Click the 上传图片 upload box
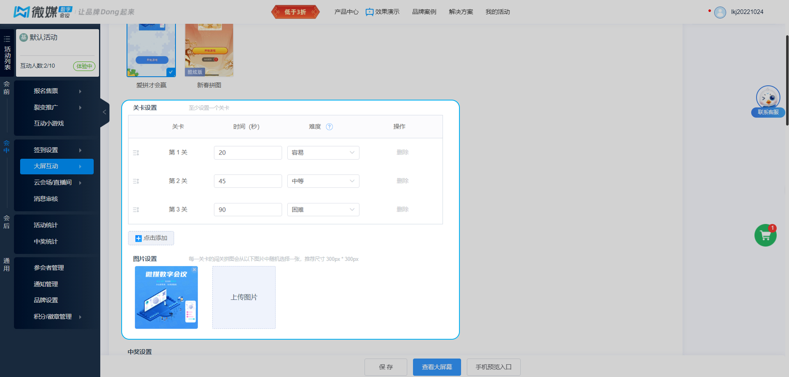This screenshot has height=377, width=789. point(244,297)
